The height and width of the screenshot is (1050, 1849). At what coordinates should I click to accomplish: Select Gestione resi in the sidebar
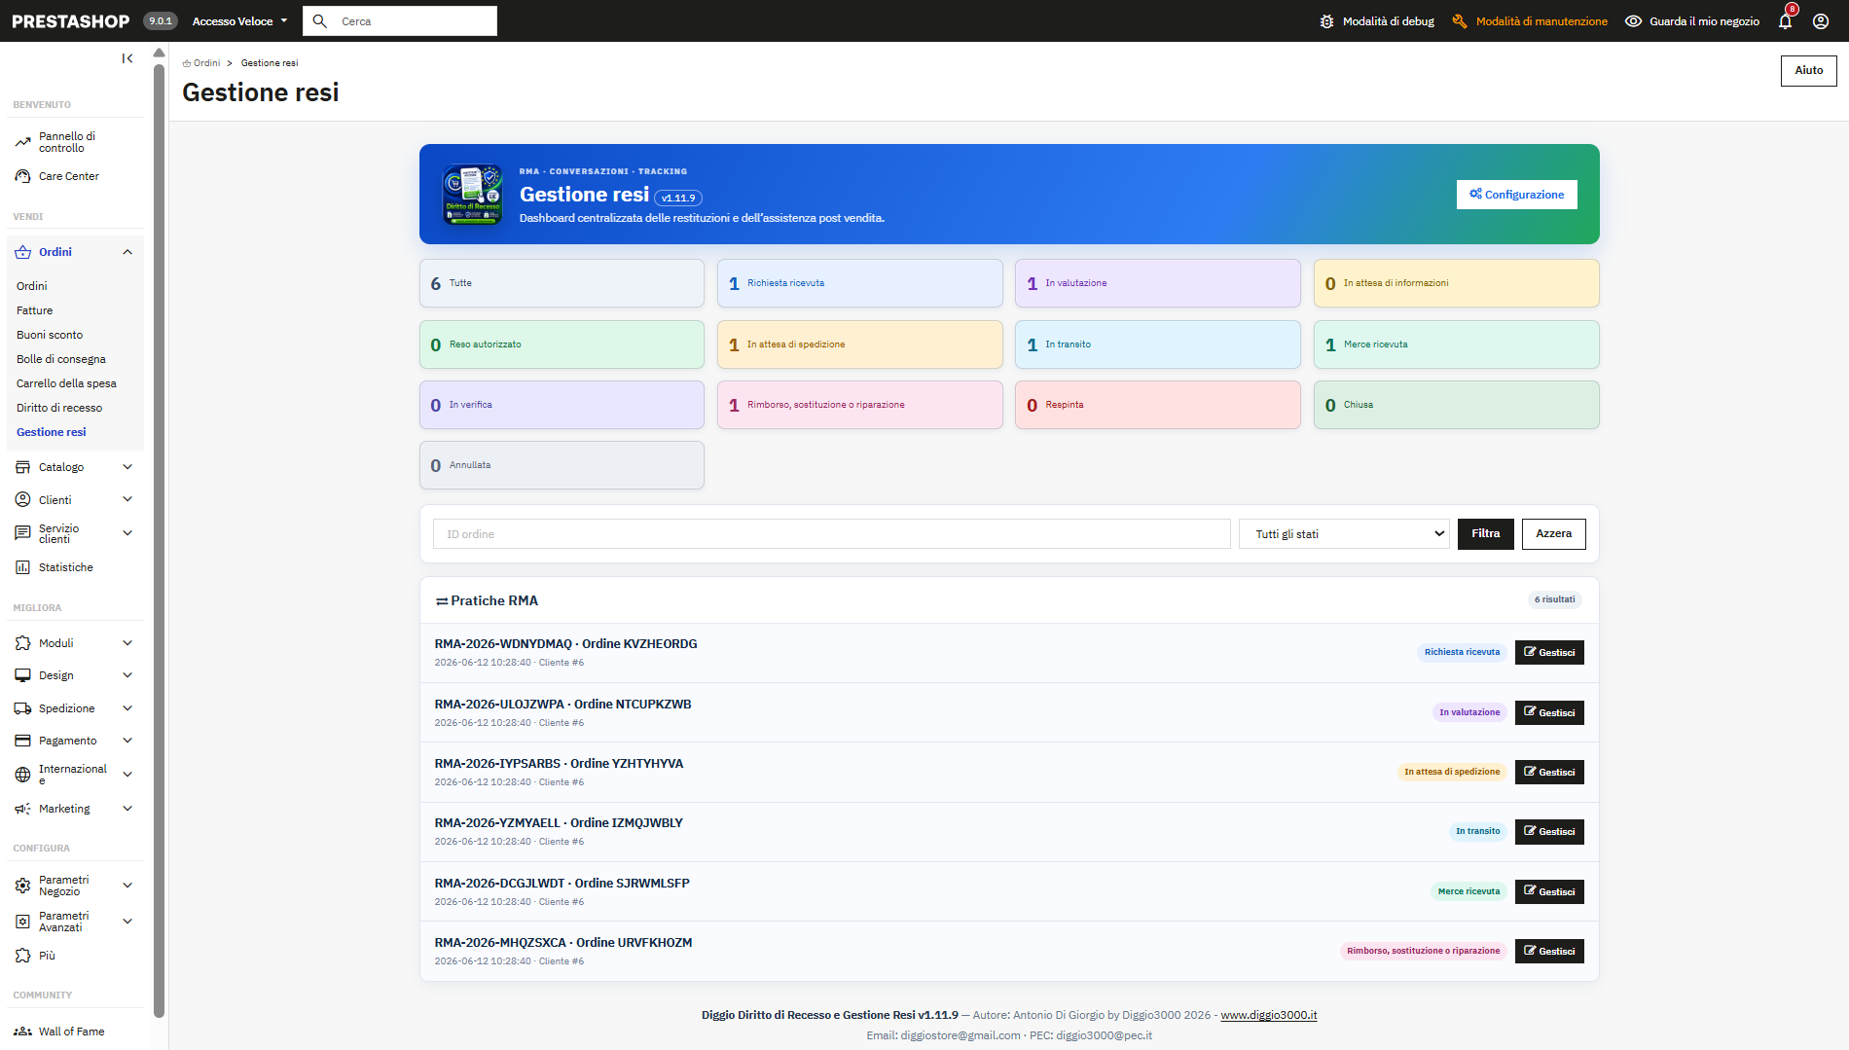52,432
